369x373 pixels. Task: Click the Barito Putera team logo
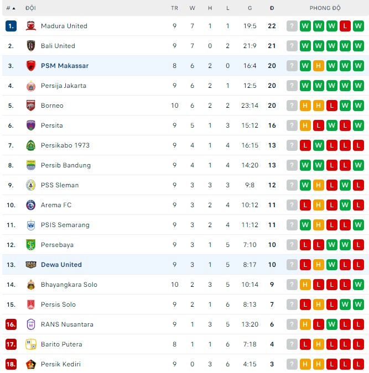click(31, 344)
